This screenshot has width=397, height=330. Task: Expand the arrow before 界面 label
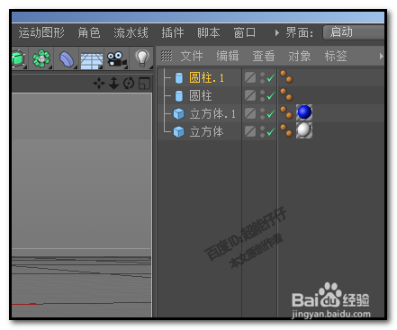point(277,32)
